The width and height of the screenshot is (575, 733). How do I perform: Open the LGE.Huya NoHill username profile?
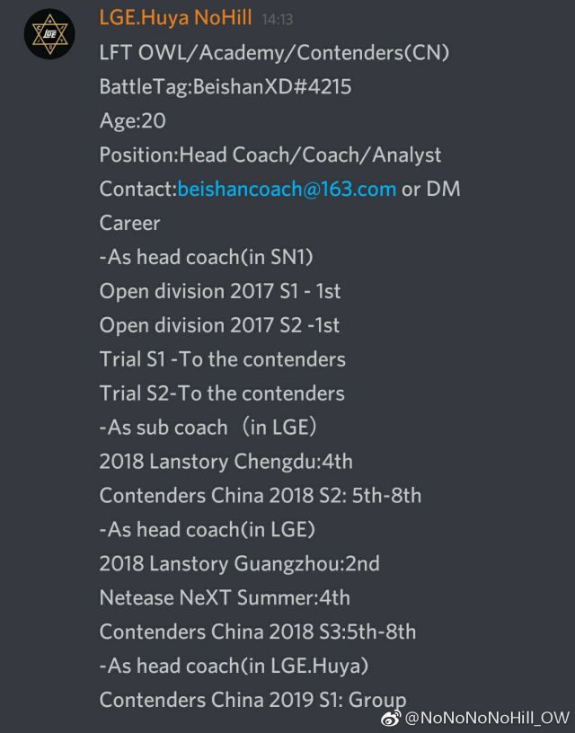point(175,18)
